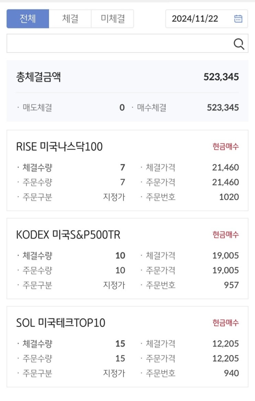Click order number 1020
255x401 pixels.
click(x=229, y=197)
